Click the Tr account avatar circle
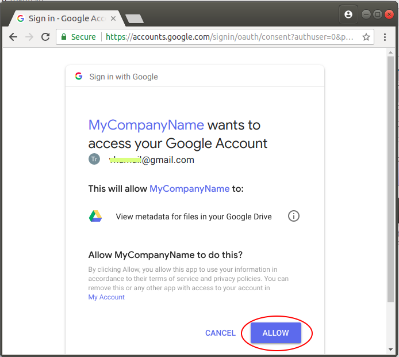The height and width of the screenshot is (357, 399). click(94, 159)
